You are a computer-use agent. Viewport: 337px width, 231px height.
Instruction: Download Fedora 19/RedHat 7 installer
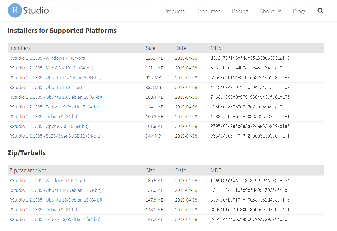point(55,107)
